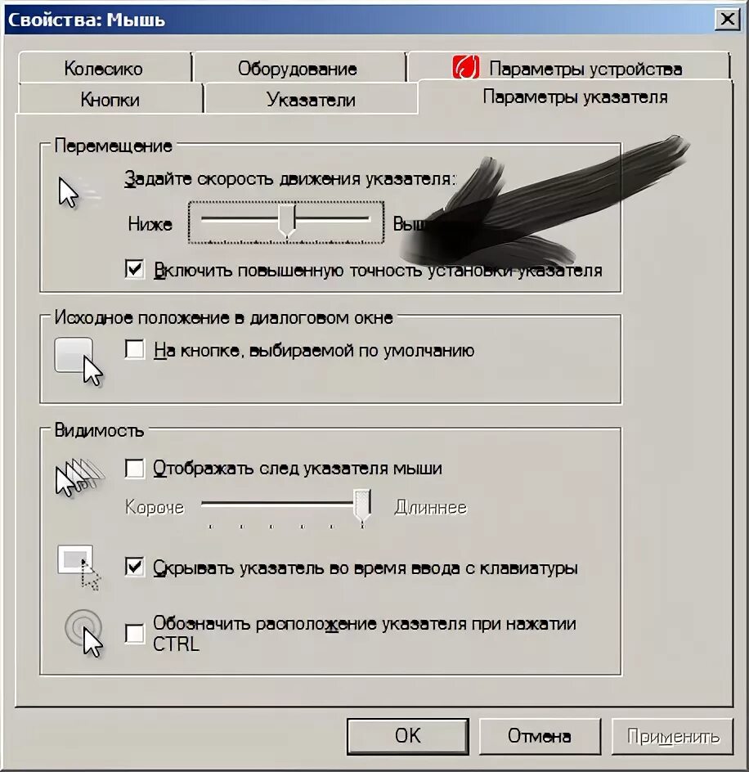Enable snap to default button checkbox
Image resolution: width=749 pixels, height=772 pixels.
click(134, 349)
